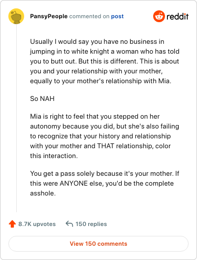Click the paragraph starting "Usually I would say"
This screenshot has height=260, width=197.
[104, 61]
